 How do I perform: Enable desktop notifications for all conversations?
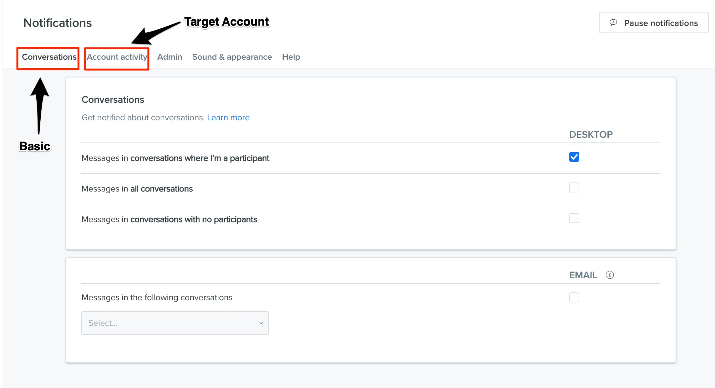(574, 187)
